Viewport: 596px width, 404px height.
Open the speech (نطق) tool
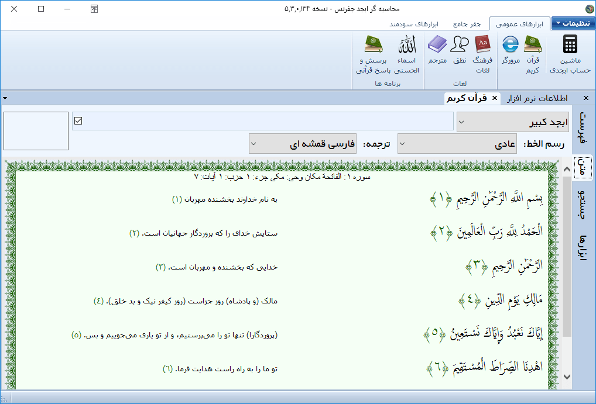pos(459,49)
